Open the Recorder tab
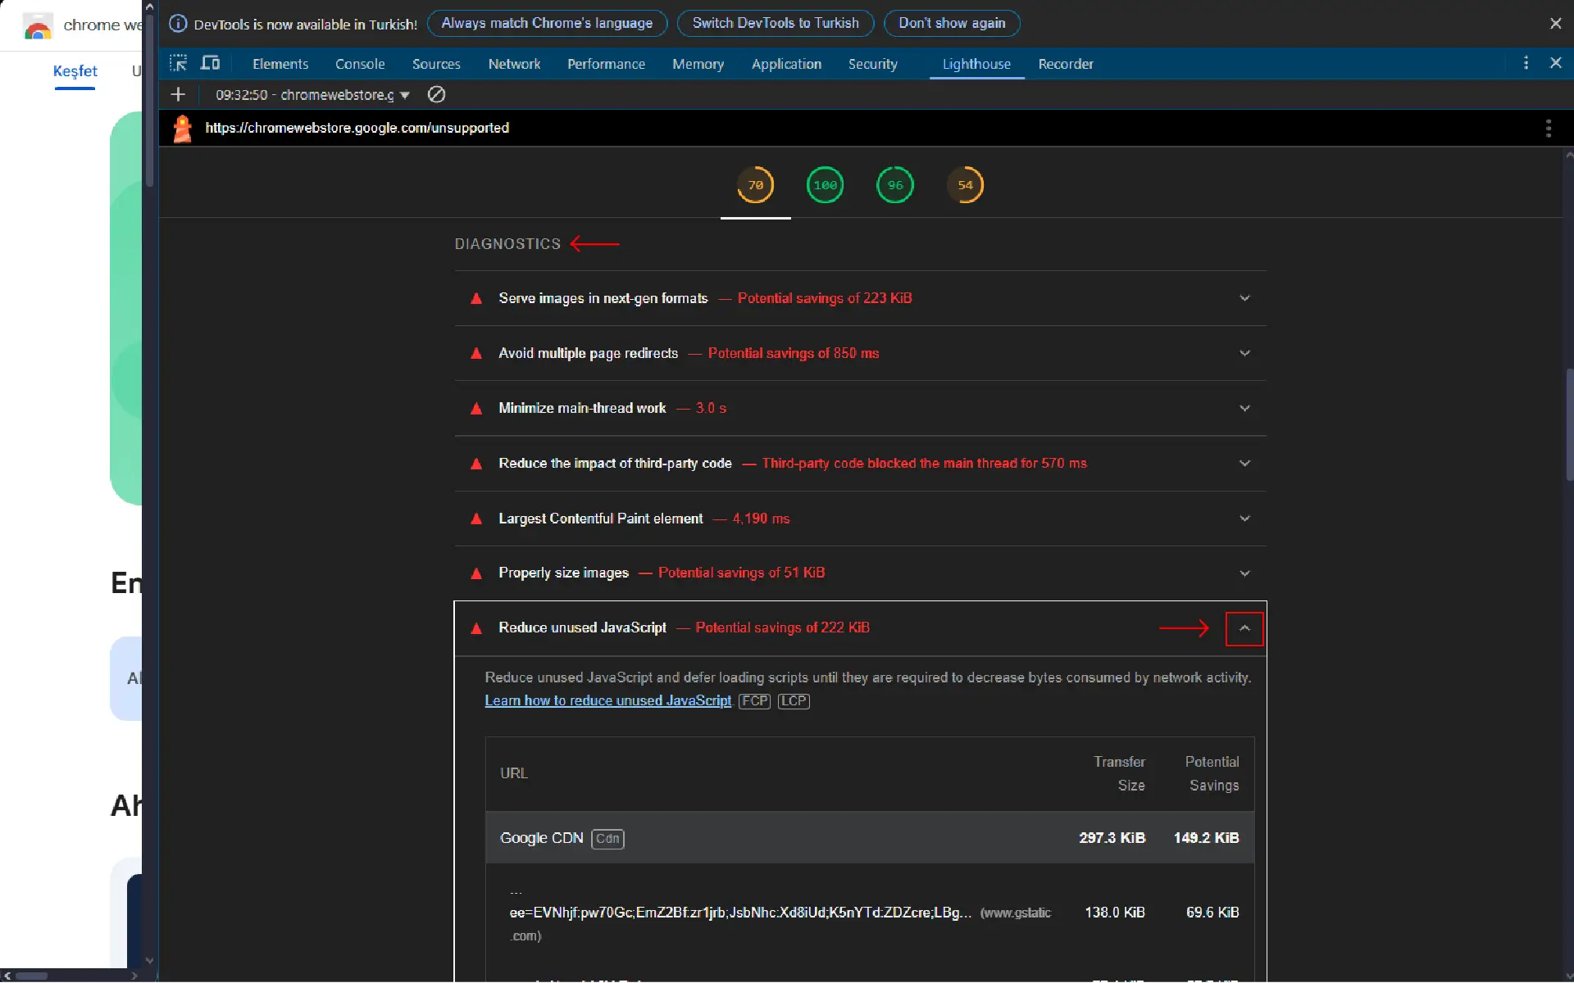Screen dimensions: 1574x983 pos(1066,64)
